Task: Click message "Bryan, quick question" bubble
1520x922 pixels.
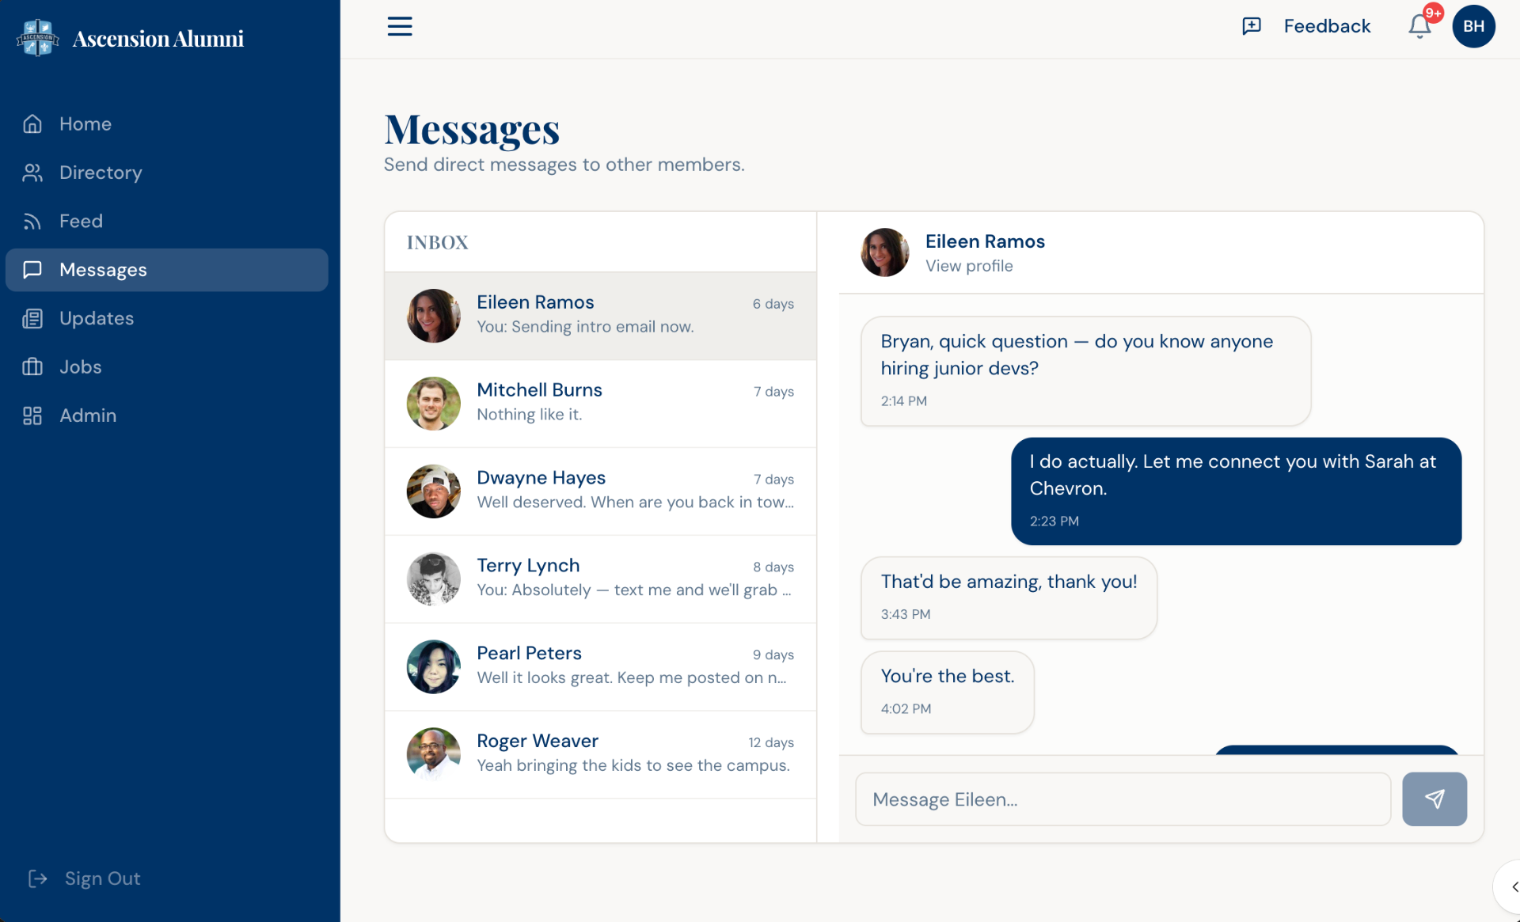Action: pyautogui.click(x=1085, y=371)
